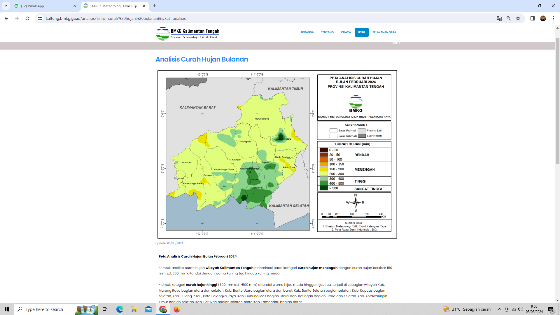Screen dimensions: 560x315
Task: Open the BERANDA menu item
Action: [307, 32]
